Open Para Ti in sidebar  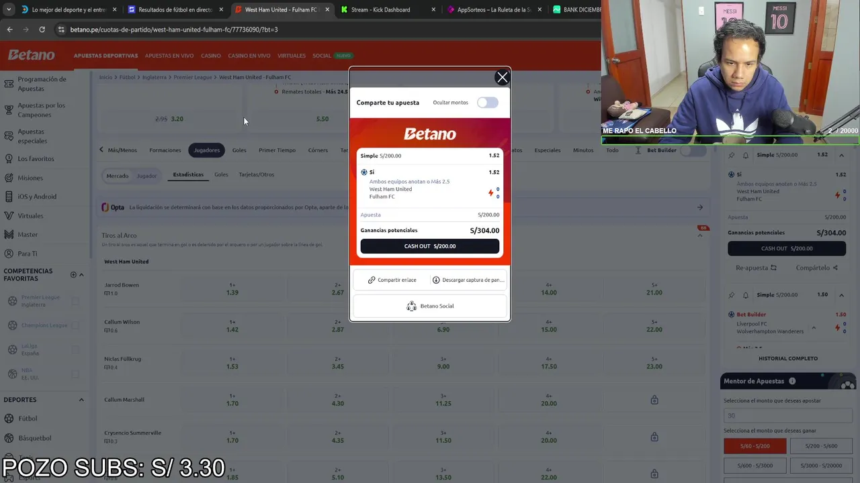pyautogui.click(x=28, y=254)
